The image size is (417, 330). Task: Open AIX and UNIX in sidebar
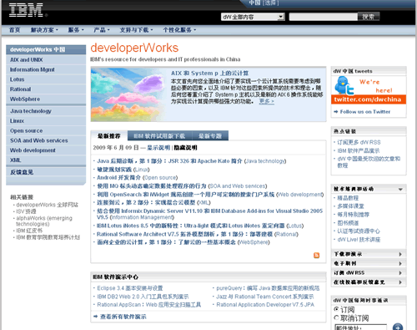(46, 60)
